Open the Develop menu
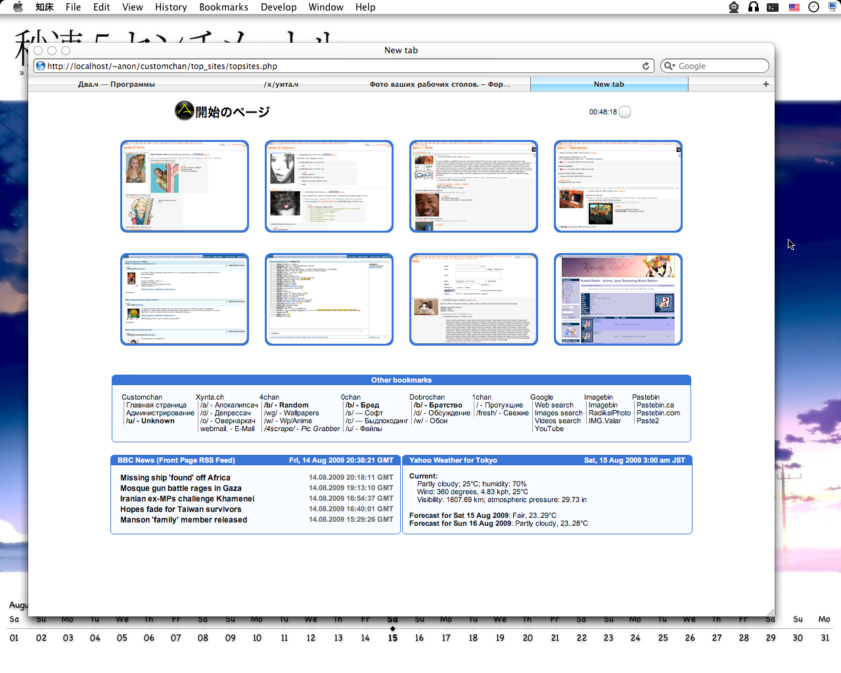This screenshot has width=841, height=673. click(279, 7)
